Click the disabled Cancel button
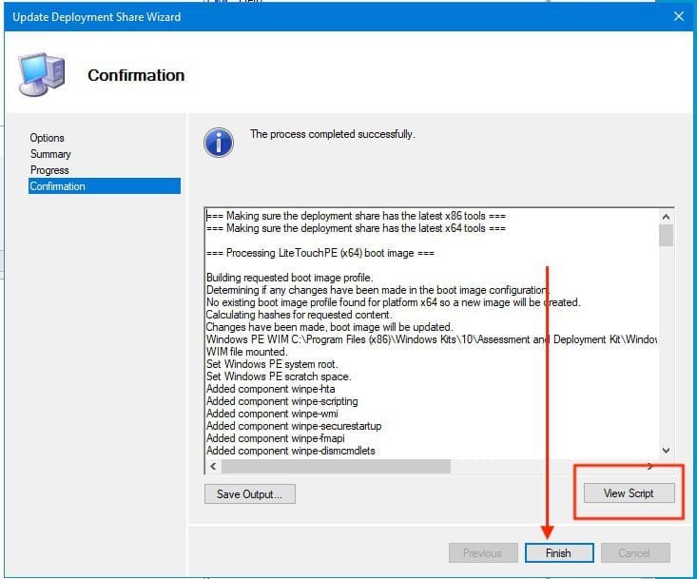Image resolution: width=697 pixels, height=579 pixels. pyautogui.click(x=634, y=553)
